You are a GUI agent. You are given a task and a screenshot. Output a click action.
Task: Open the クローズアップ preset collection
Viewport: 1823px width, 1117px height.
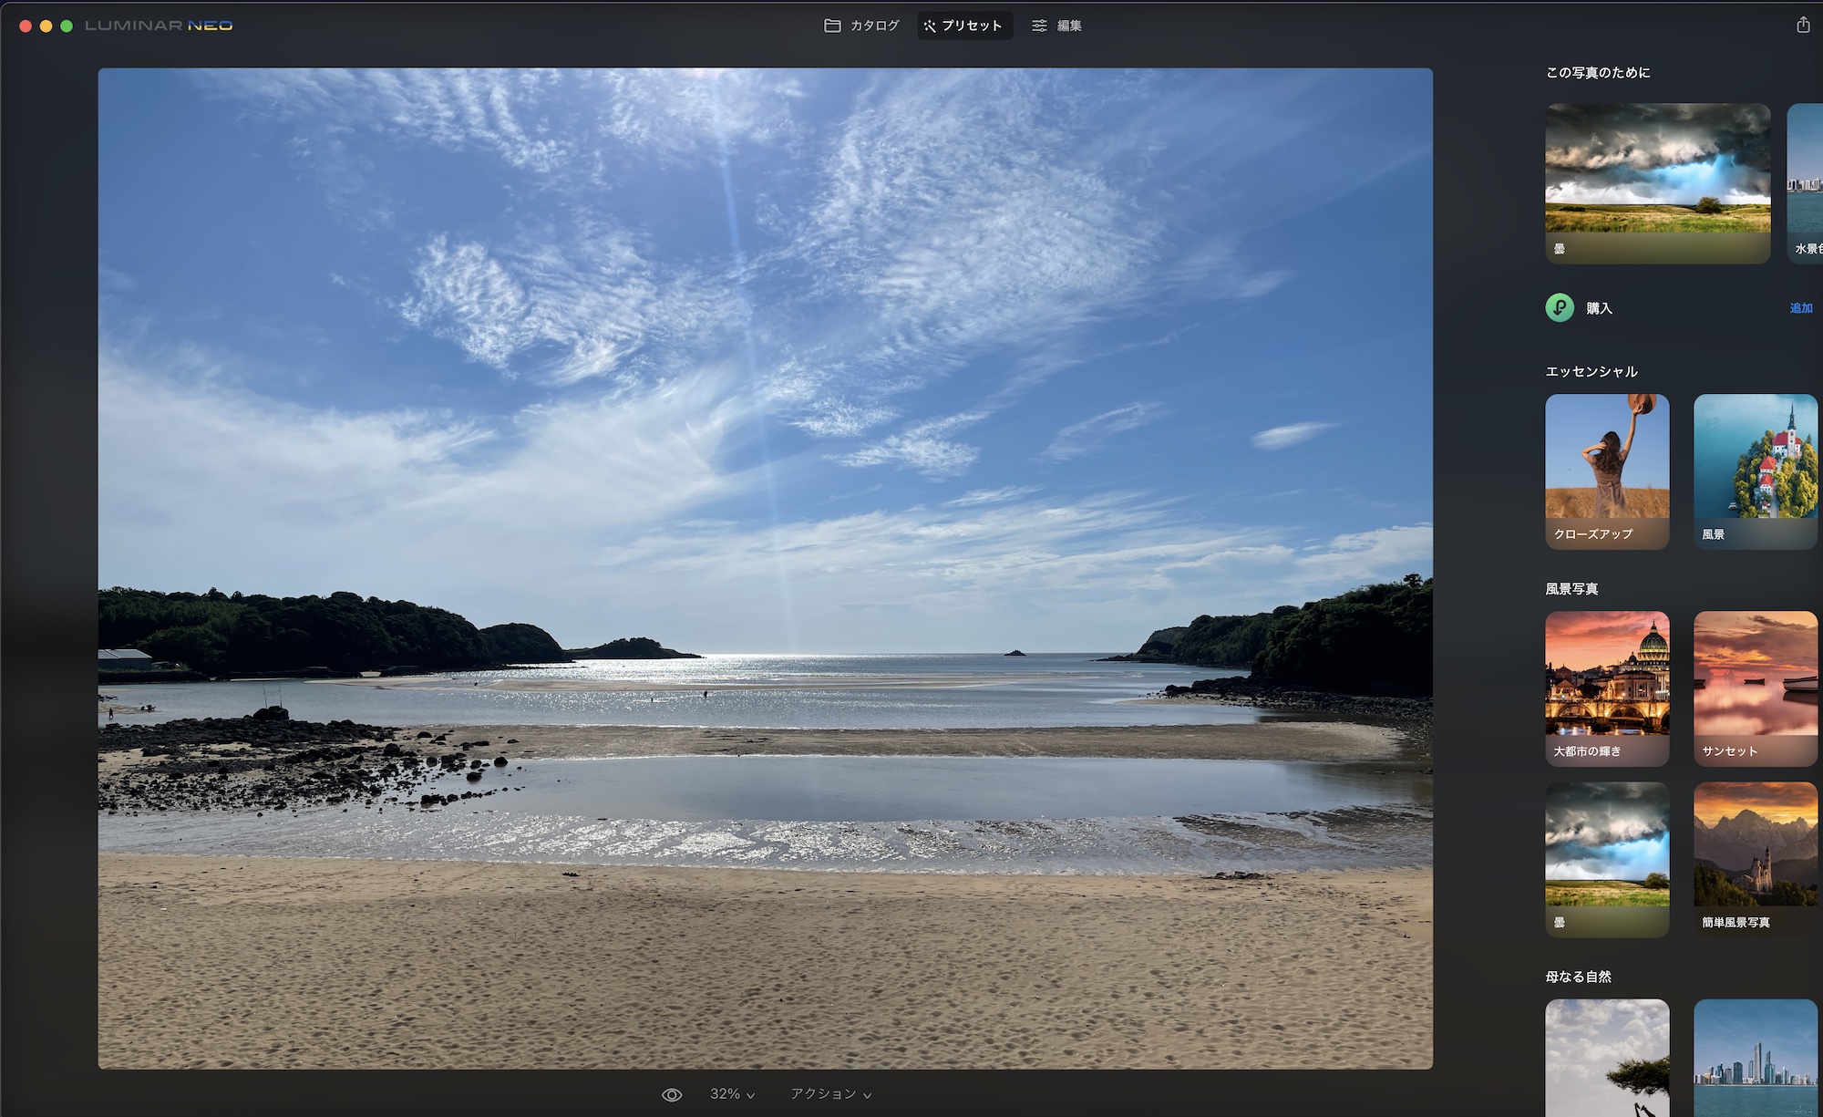(1607, 471)
